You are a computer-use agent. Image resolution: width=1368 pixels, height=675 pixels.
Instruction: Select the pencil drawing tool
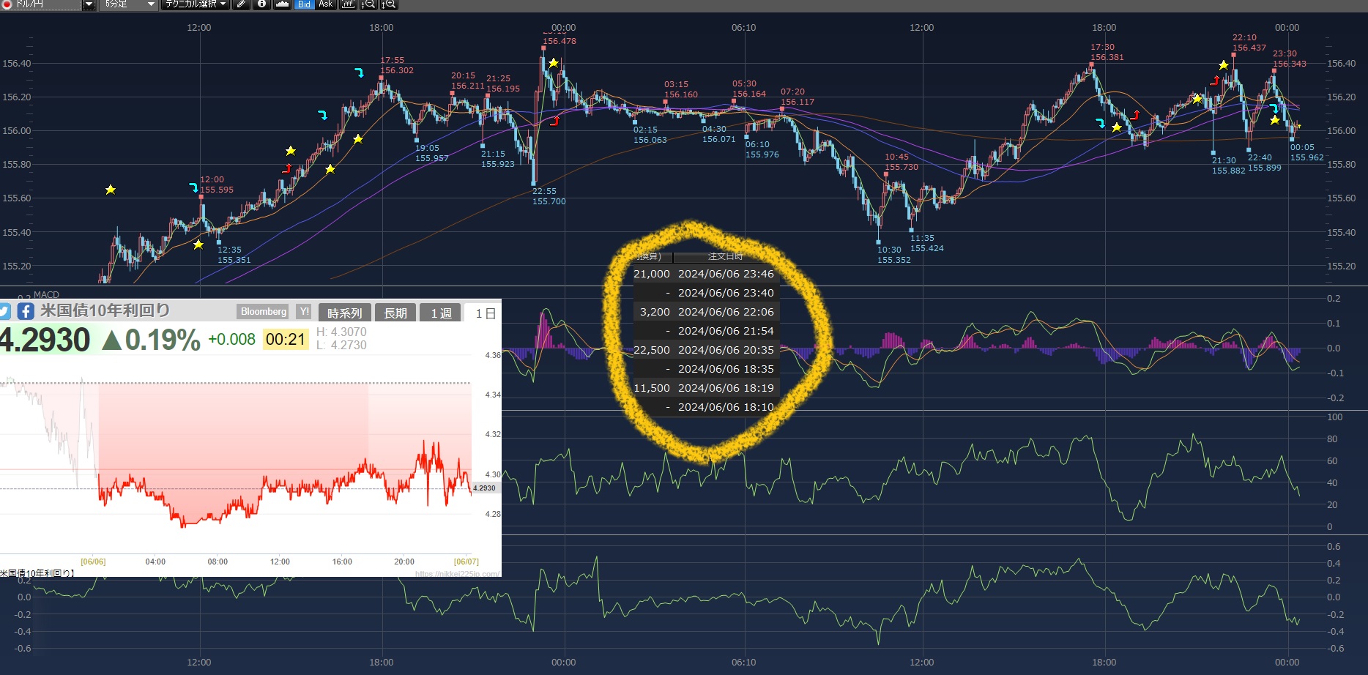point(241,4)
